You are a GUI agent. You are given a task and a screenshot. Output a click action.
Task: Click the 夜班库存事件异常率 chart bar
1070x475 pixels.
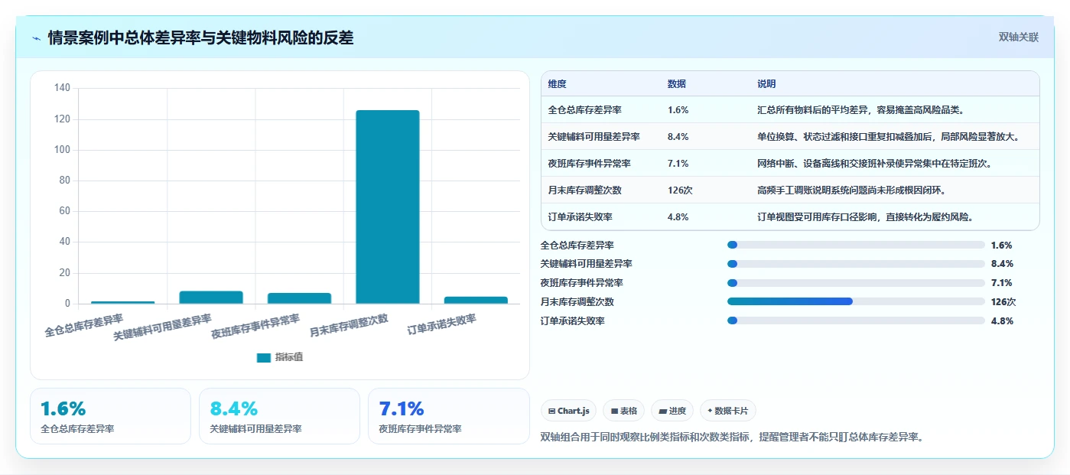(300, 298)
